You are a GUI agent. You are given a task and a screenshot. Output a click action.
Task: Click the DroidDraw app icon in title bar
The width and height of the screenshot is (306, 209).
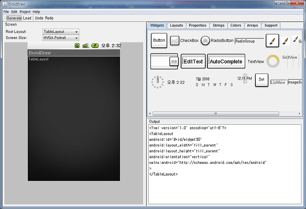pos(5,4)
